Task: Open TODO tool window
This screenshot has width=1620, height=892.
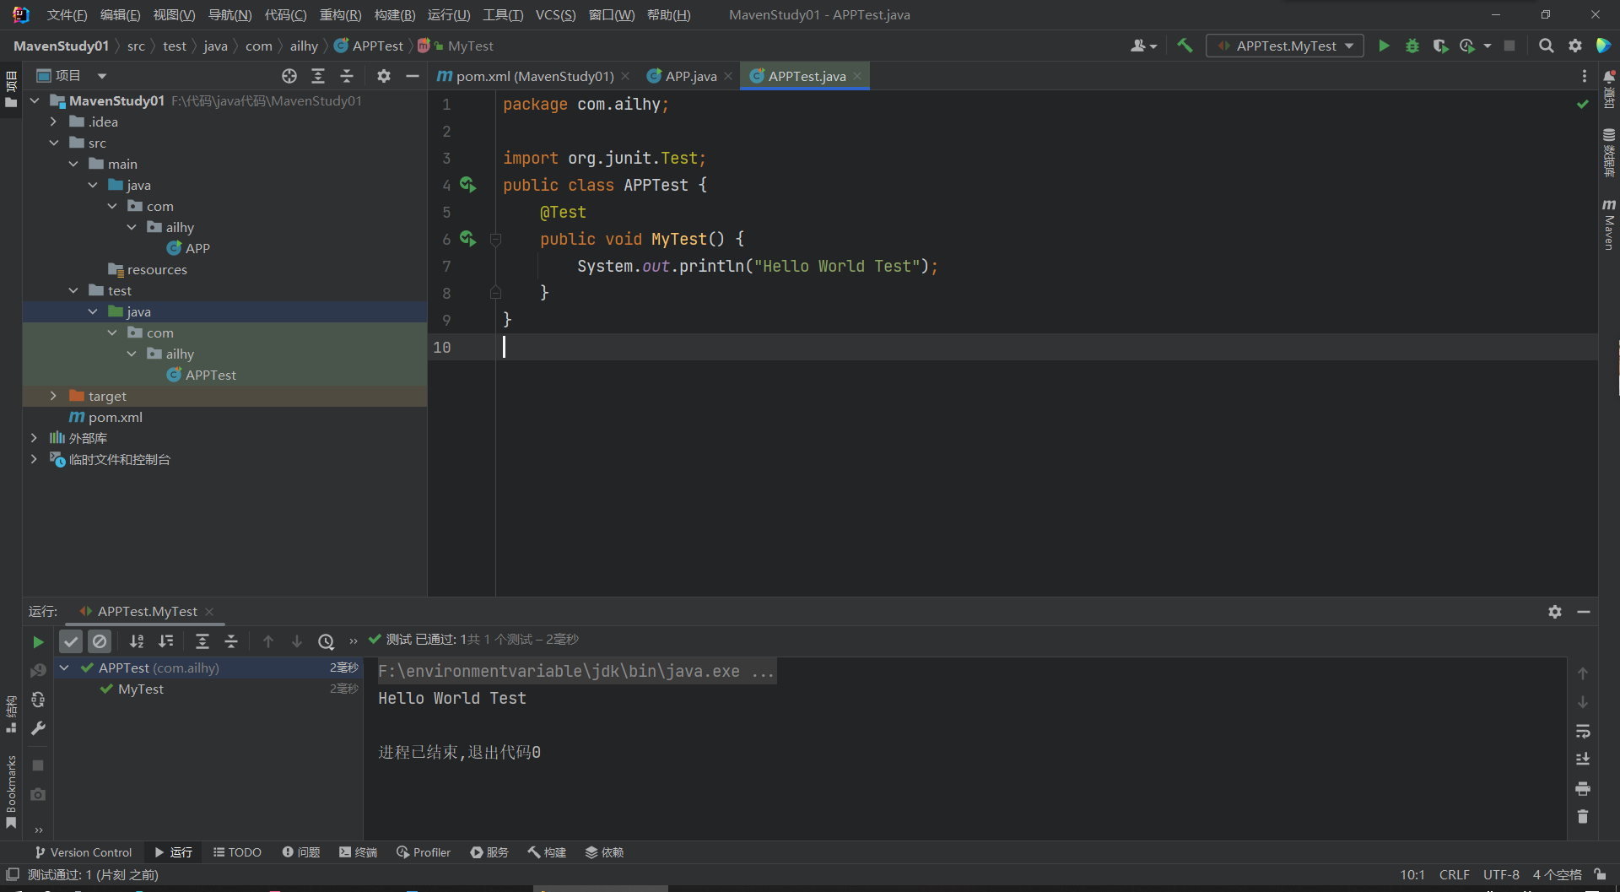Action: [237, 852]
